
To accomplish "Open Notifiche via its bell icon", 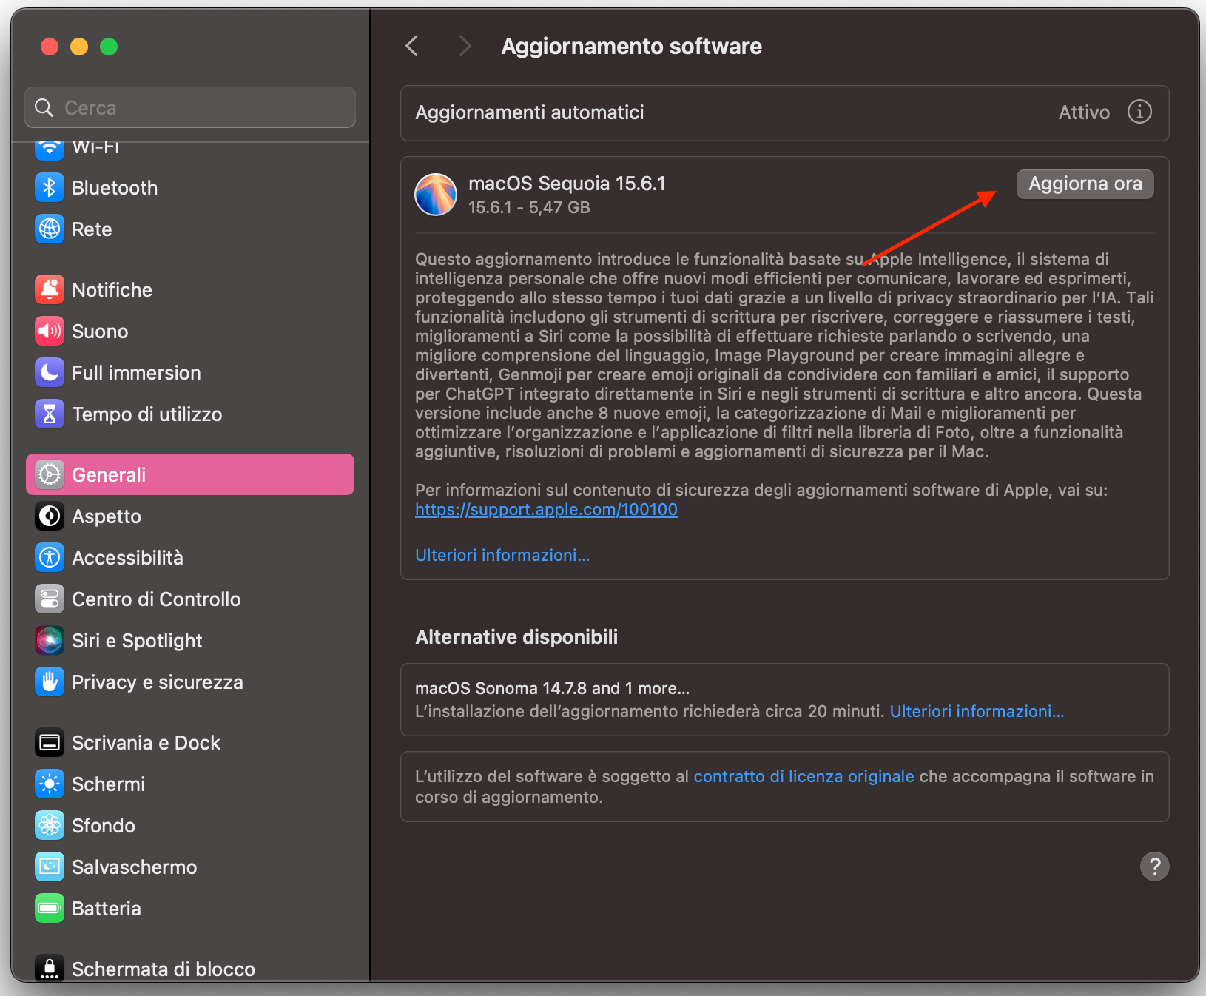I will [49, 289].
